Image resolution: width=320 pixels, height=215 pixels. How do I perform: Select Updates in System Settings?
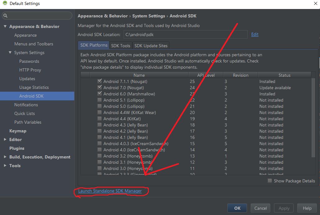pyautogui.click(x=27, y=79)
